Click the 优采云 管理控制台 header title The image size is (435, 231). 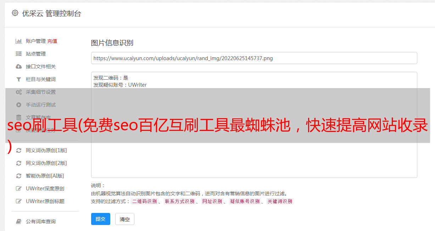51,13
